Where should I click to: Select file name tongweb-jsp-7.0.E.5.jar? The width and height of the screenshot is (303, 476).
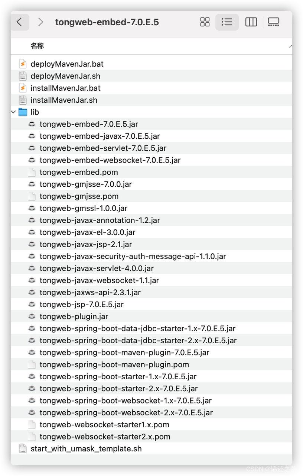point(82,304)
